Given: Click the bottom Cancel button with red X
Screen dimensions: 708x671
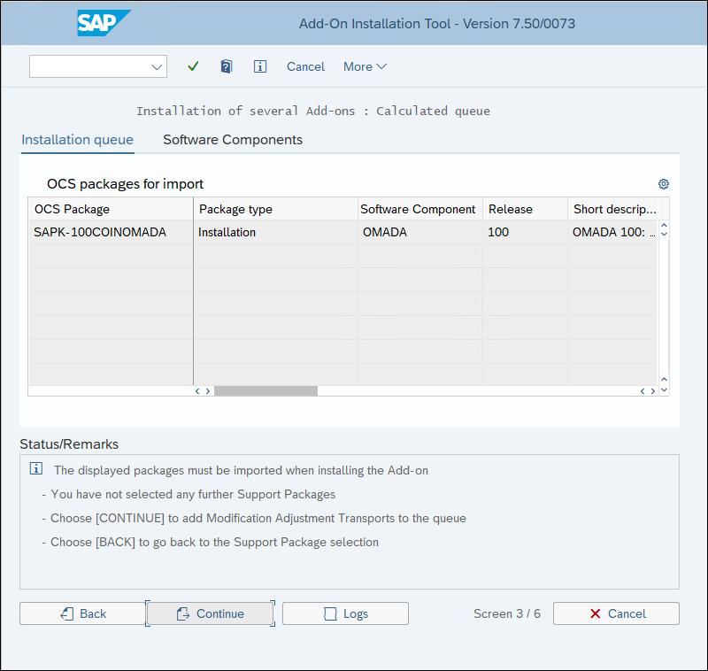Looking at the screenshot, I should point(616,613).
